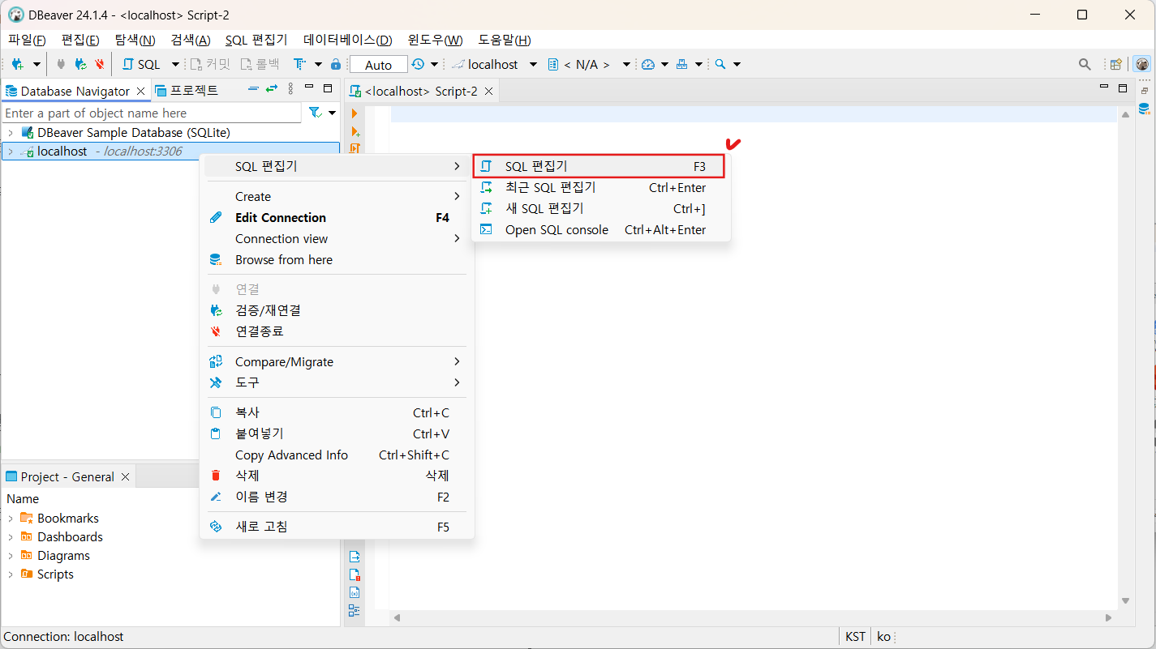Click the Collapse All icon in Navigator
1156x649 pixels.
(253, 88)
